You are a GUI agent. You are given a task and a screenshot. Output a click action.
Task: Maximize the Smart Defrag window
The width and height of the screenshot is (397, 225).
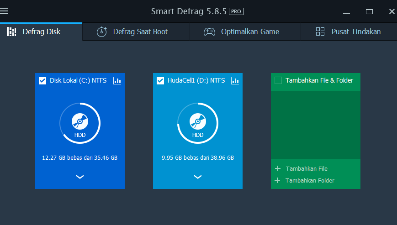pyautogui.click(x=369, y=11)
